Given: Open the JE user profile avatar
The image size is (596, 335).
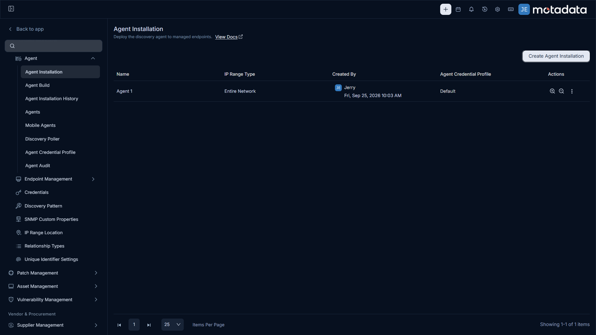Looking at the screenshot, I should pyautogui.click(x=524, y=9).
